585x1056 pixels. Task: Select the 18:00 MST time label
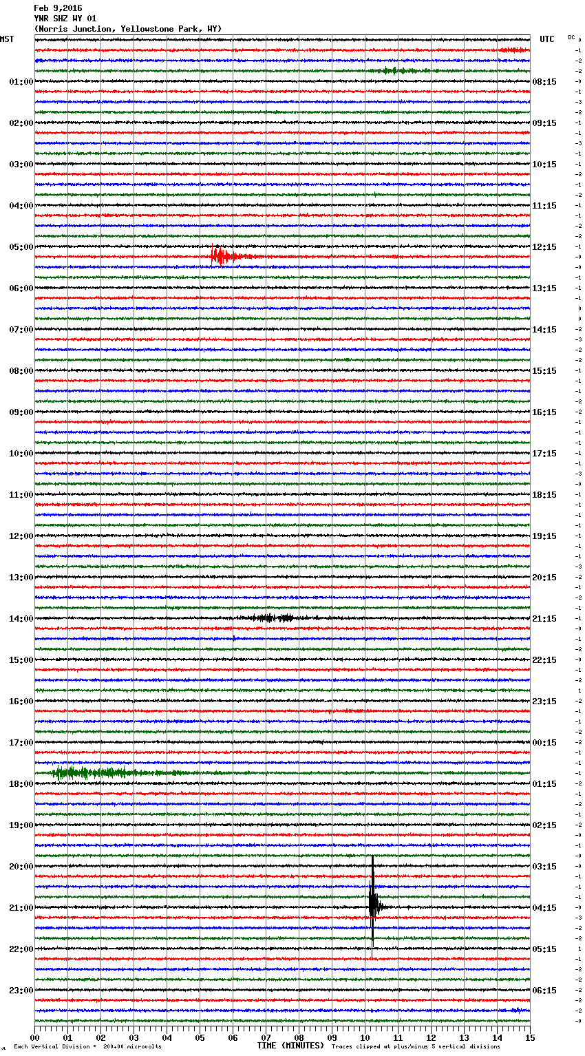(x=21, y=784)
